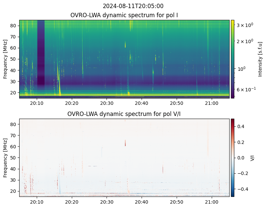The width and height of the screenshot is (266, 208).
Task: Click the pol I dynamic spectrum title
Action: [x=124, y=15]
